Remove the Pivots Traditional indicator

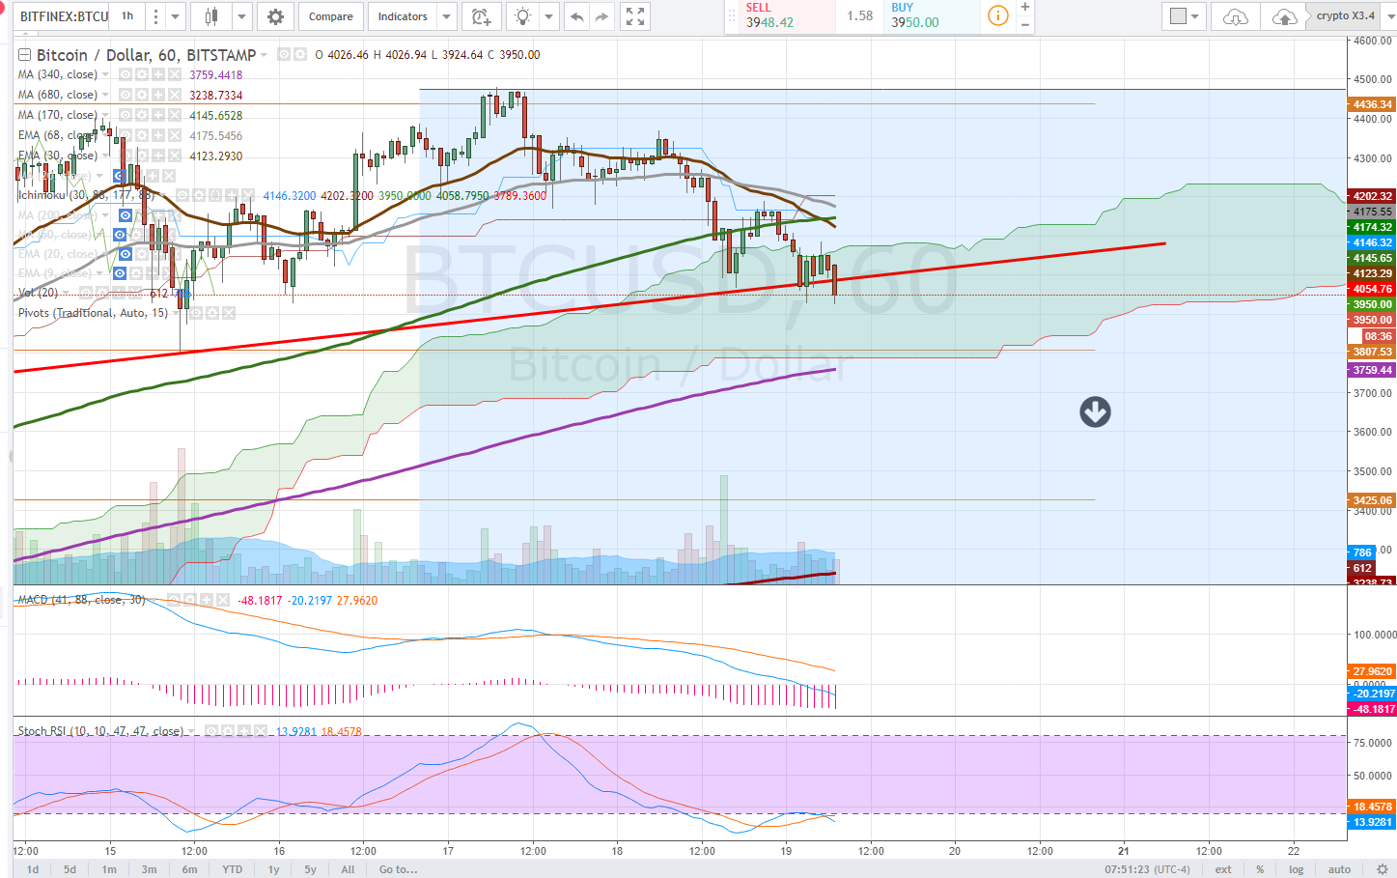[229, 313]
